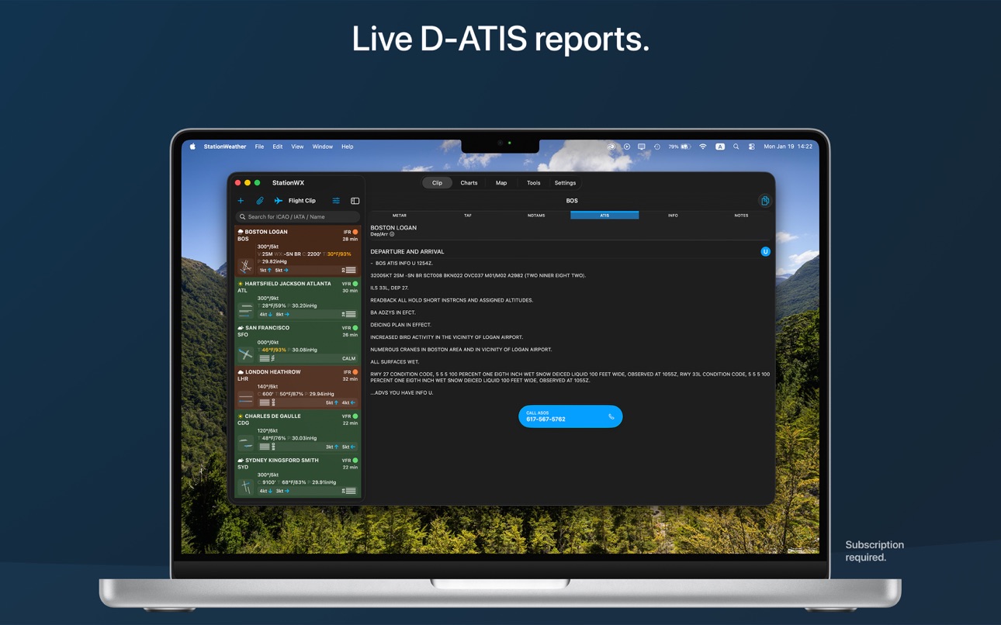Click the blue airplane Flight Clip icon
The height and width of the screenshot is (625, 1001).
tap(279, 201)
